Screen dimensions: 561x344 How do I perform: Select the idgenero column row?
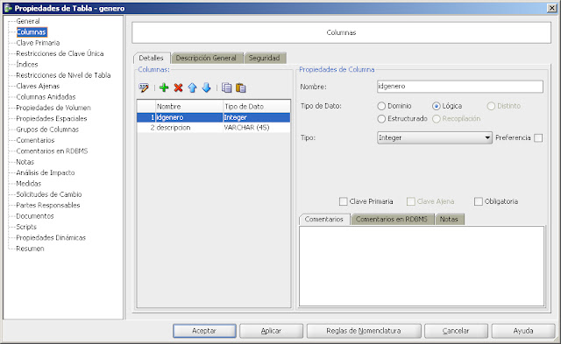pyautogui.click(x=214, y=117)
